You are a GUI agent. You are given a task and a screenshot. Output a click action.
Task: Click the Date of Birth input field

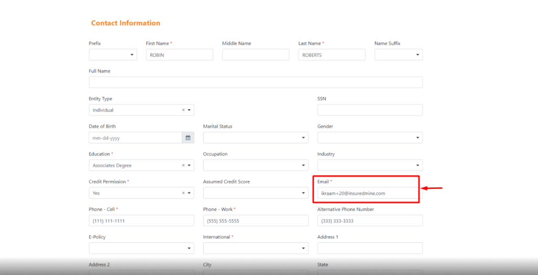(x=136, y=137)
